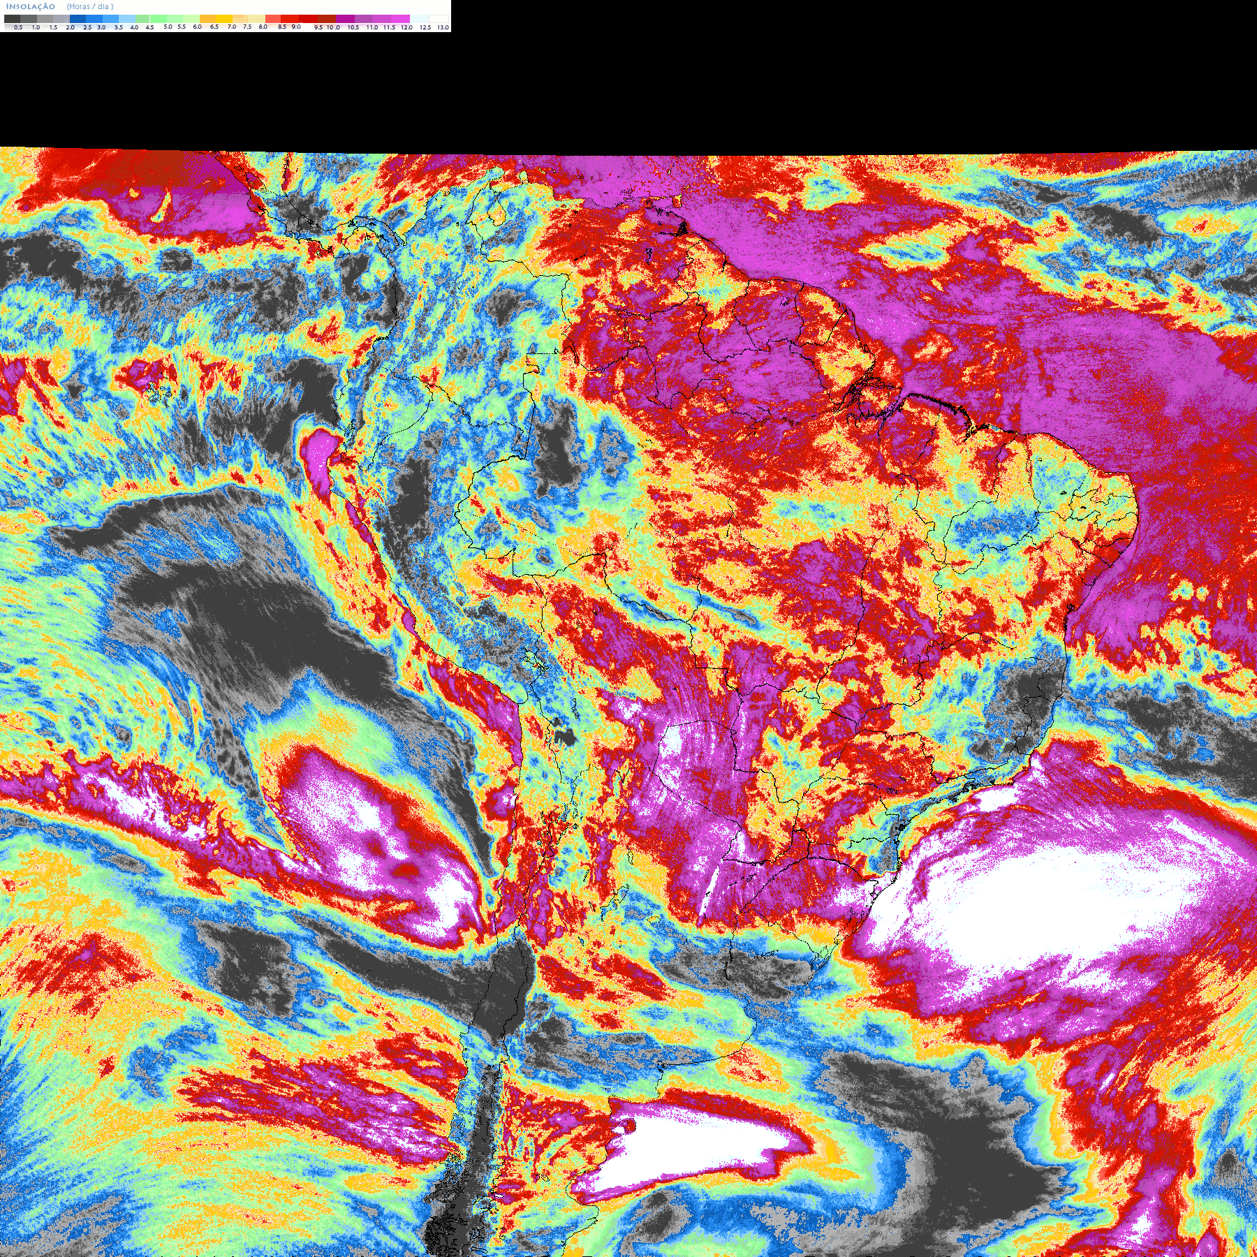
Task: Click the '10.0' scale label
Action: click(334, 27)
